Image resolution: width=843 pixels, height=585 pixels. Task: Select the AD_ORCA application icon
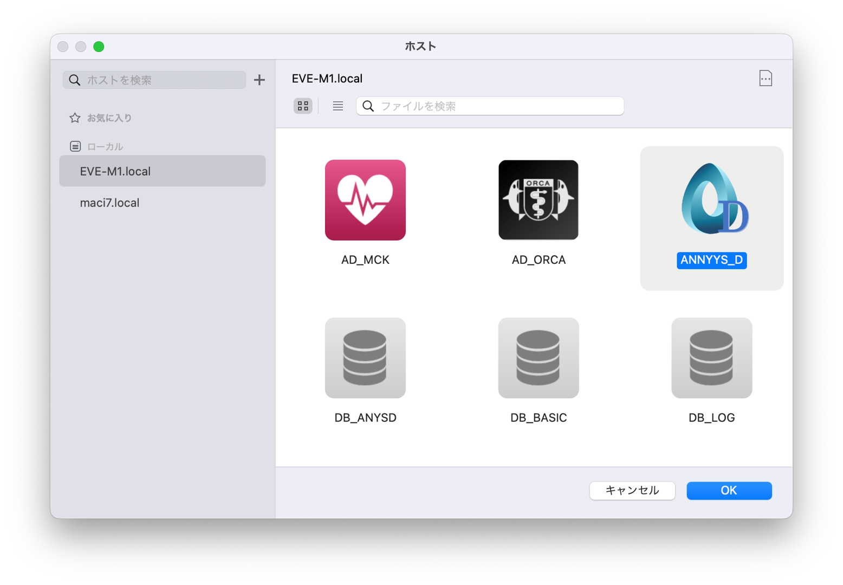[539, 200]
